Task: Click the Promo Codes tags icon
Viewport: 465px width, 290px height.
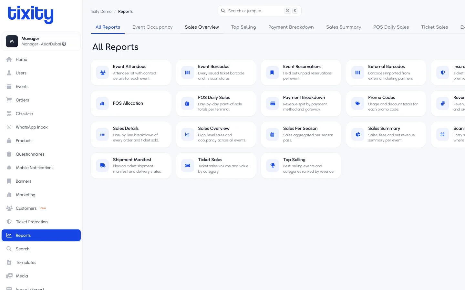Action: click(x=358, y=103)
